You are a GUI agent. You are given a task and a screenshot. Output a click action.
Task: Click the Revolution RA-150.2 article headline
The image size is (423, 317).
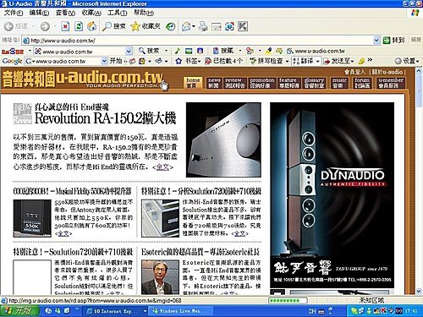tap(105, 118)
